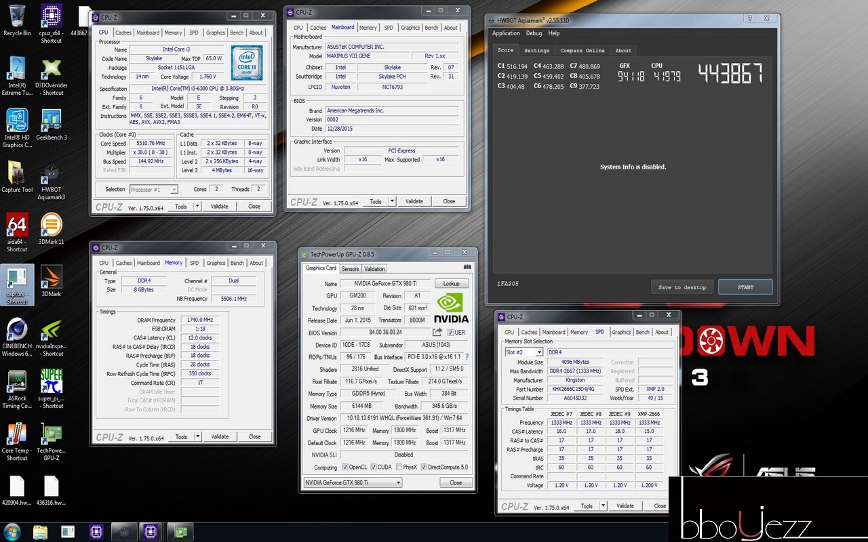Open the nvidiaInspector Shortcut icon
This screenshot has height=542, width=868.
coord(51,337)
